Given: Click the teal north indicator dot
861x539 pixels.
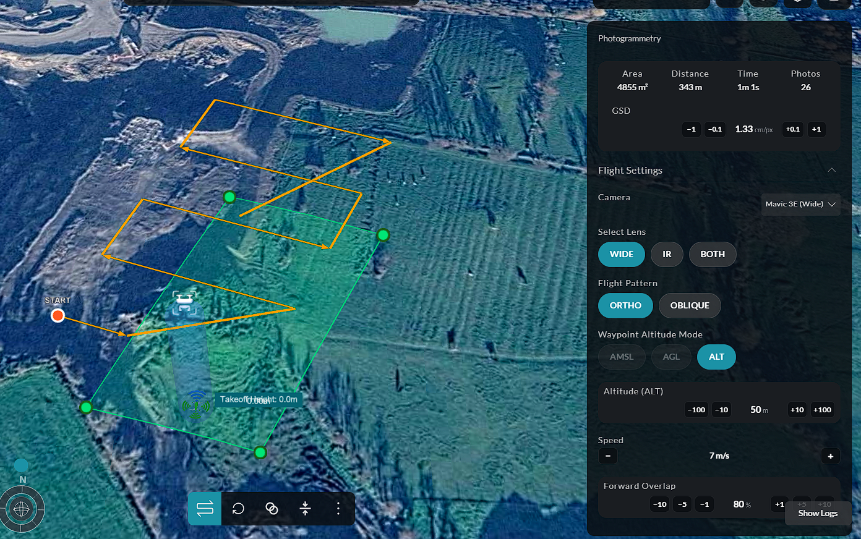Looking at the screenshot, I should [x=21, y=465].
